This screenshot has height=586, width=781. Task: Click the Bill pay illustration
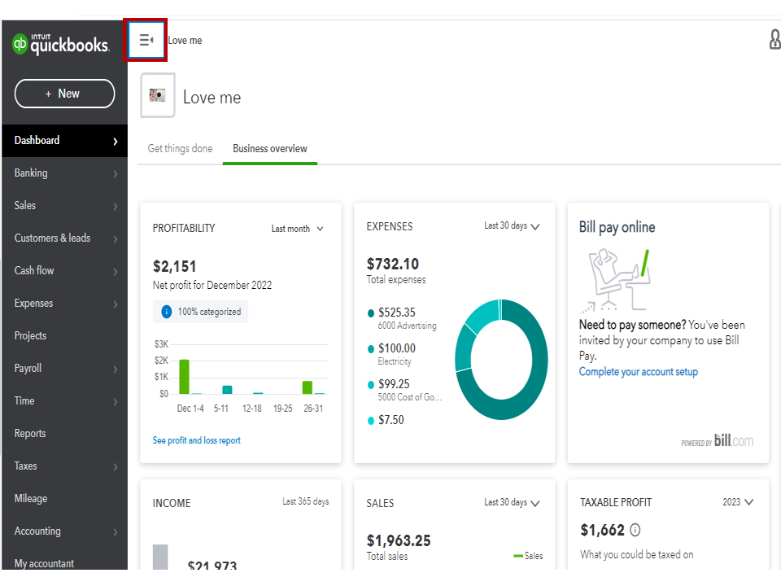(617, 280)
